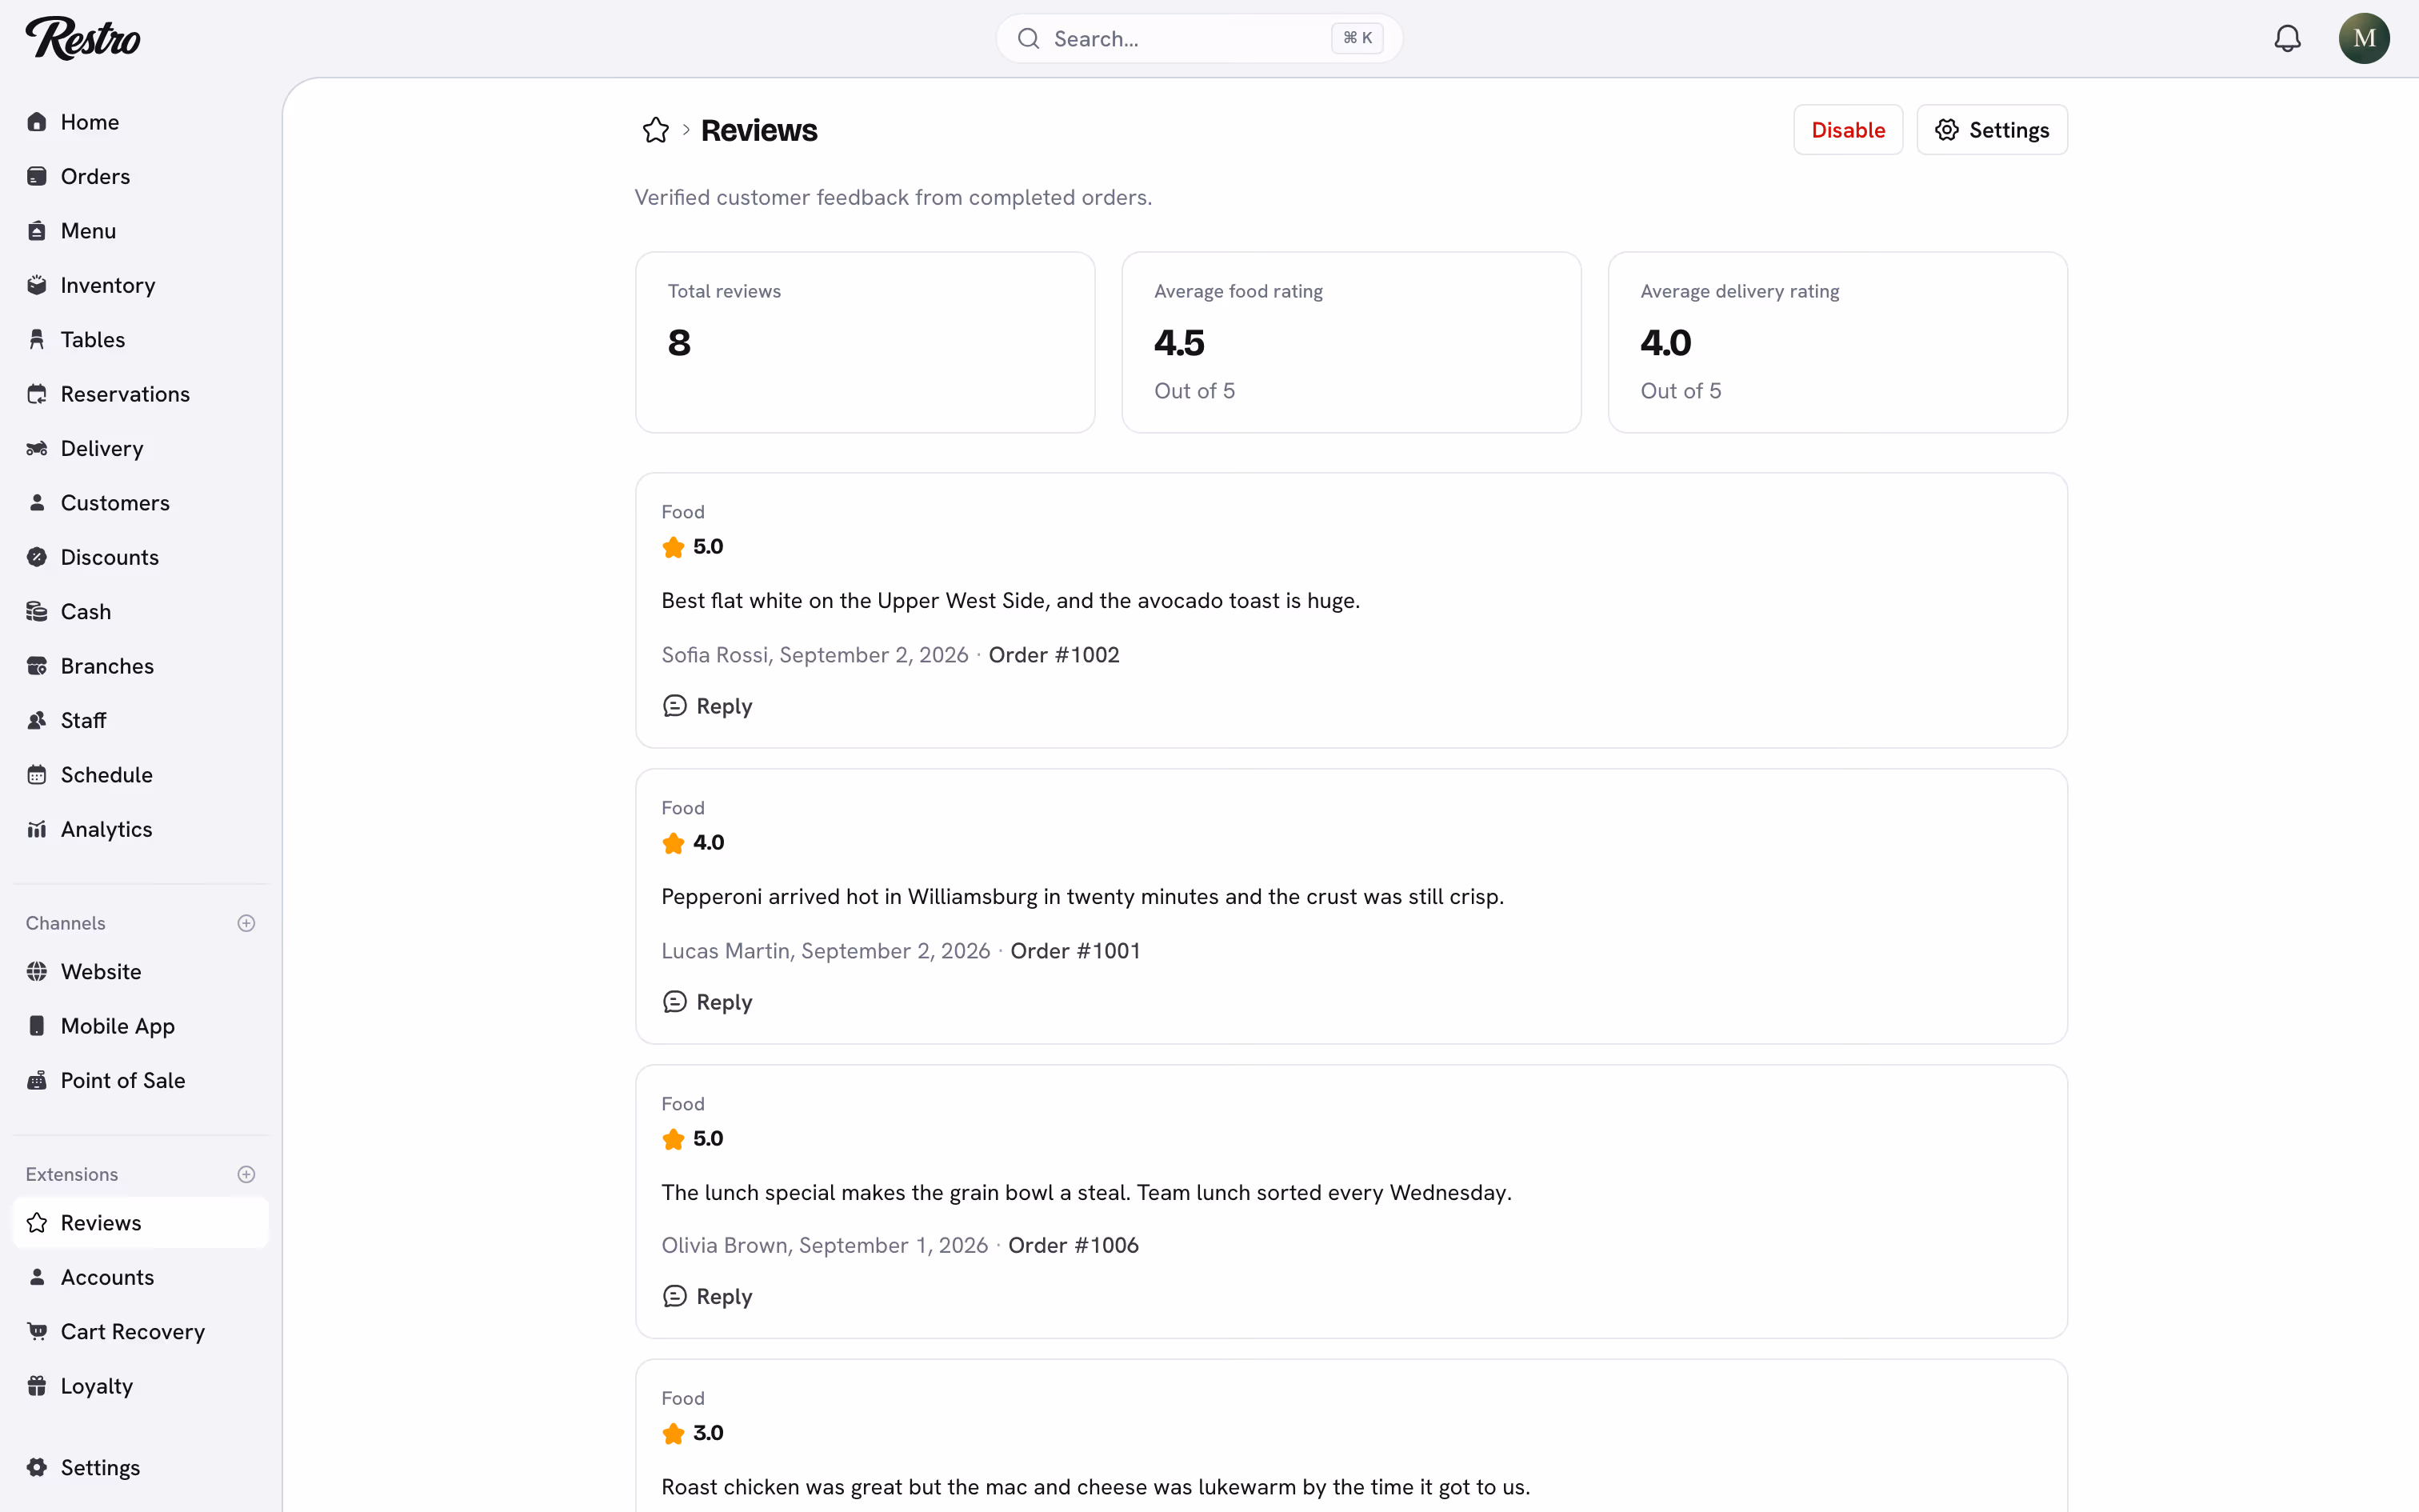Screen dimensions: 2419x1512
Task: Click the ⌘K shortcut badge
Action: 1357,38
